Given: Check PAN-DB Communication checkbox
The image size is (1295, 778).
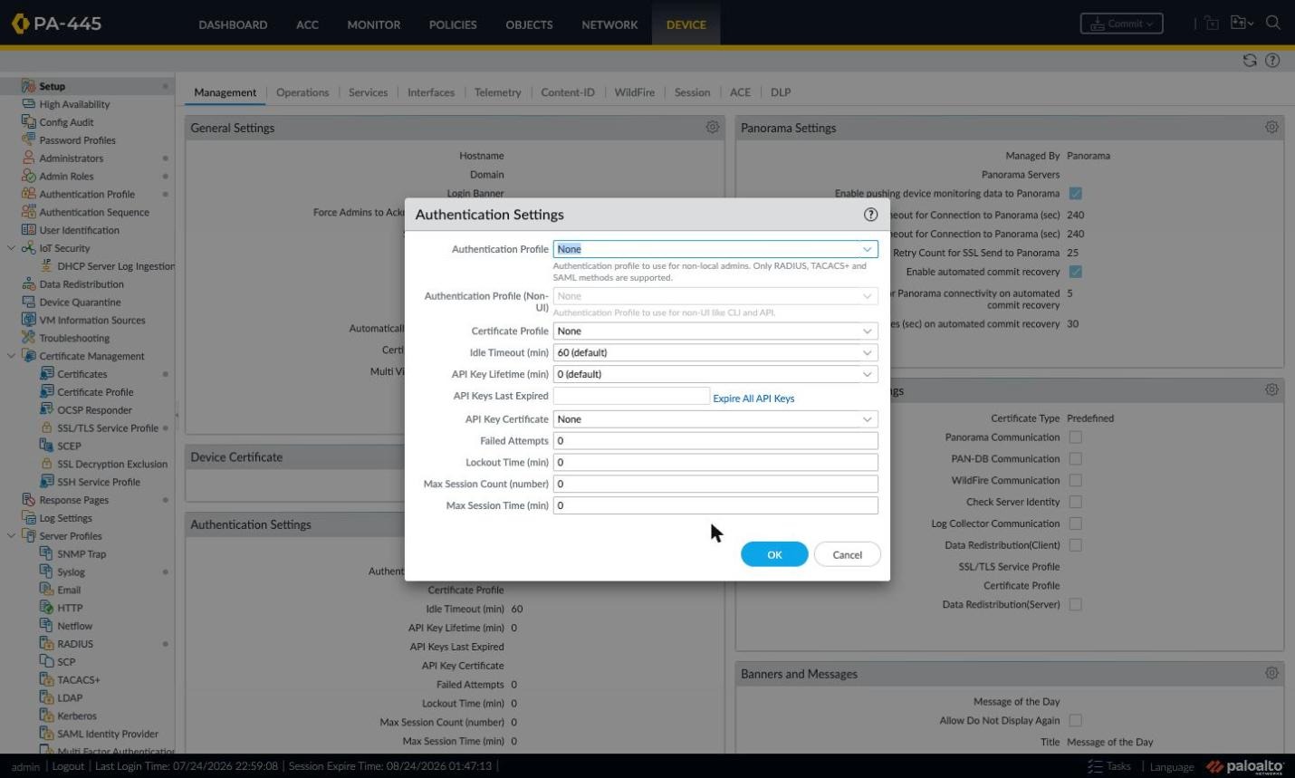Looking at the screenshot, I should point(1075,459).
